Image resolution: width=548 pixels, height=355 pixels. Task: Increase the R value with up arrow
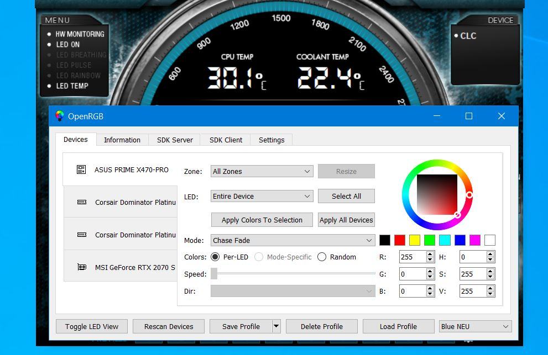click(x=430, y=254)
